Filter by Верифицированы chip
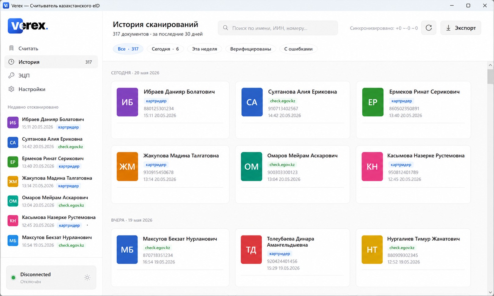Image resolution: width=494 pixels, height=296 pixels. tap(251, 49)
